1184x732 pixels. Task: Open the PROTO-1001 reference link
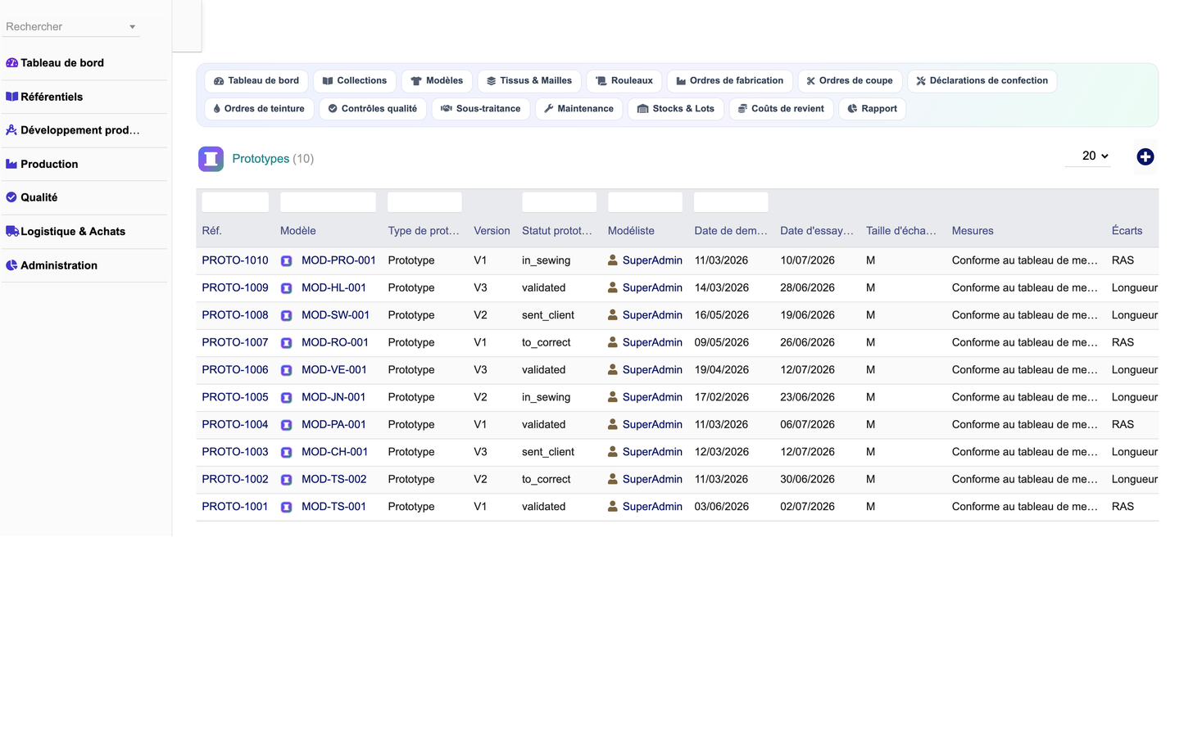235,507
